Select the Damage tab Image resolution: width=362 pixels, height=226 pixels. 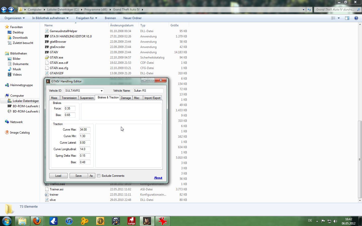[126, 98]
